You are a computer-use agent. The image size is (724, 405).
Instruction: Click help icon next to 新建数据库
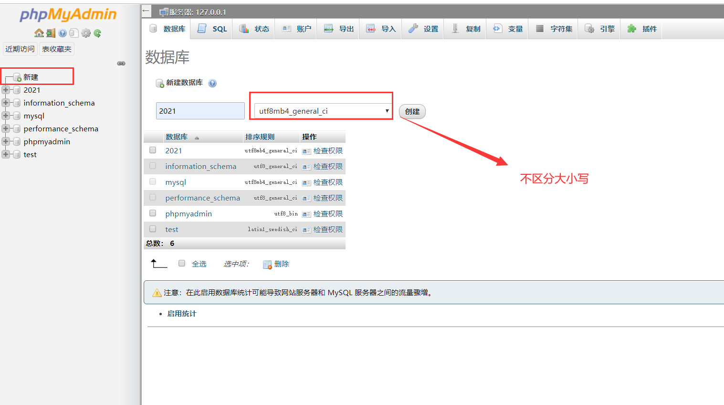[x=212, y=83]
